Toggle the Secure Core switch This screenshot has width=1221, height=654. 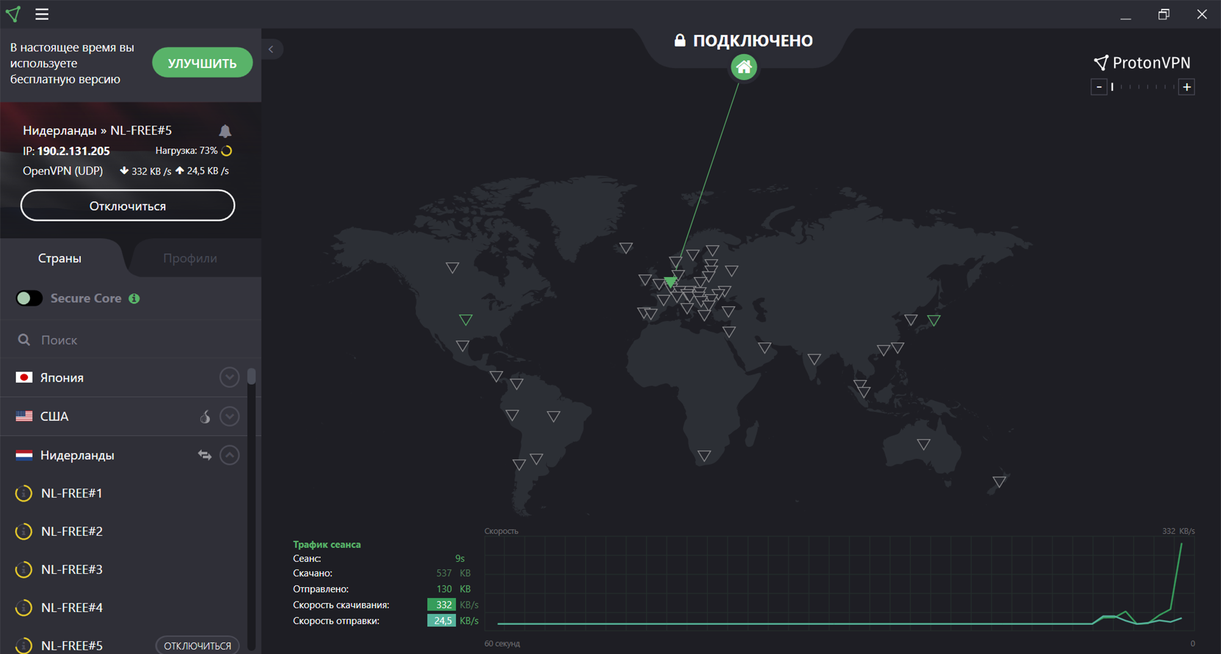click(x=29, y=298)
